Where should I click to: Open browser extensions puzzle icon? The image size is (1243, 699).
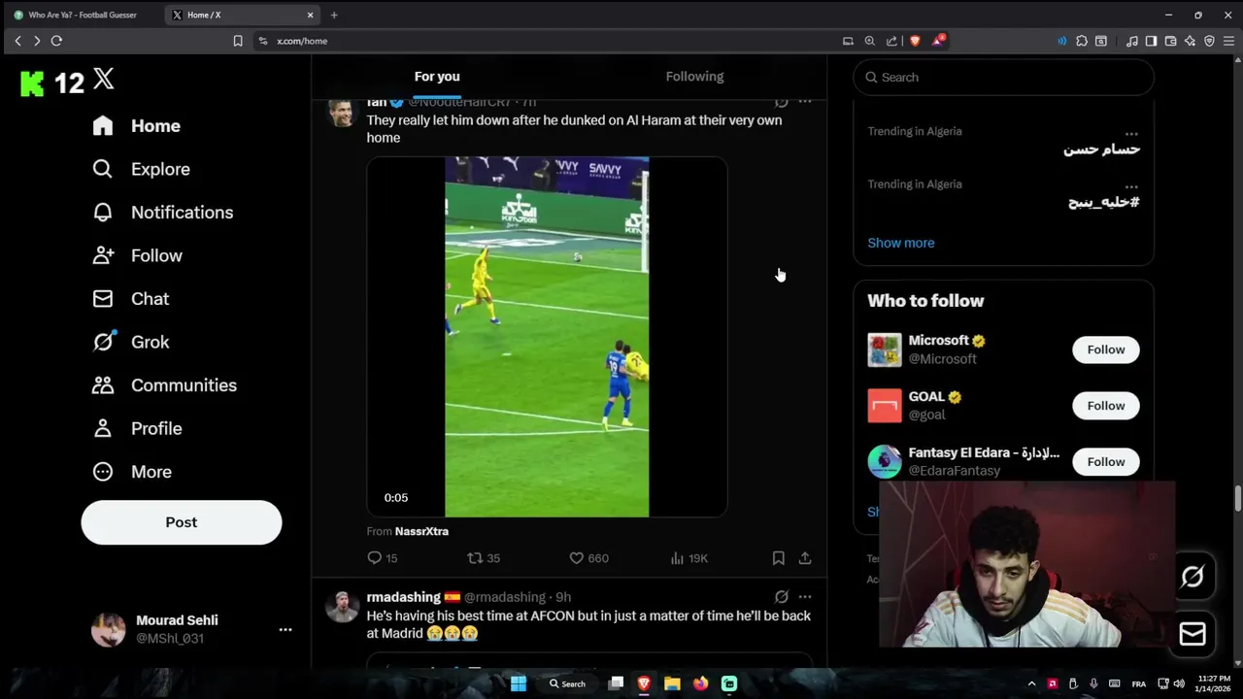tap(1082, 41)
